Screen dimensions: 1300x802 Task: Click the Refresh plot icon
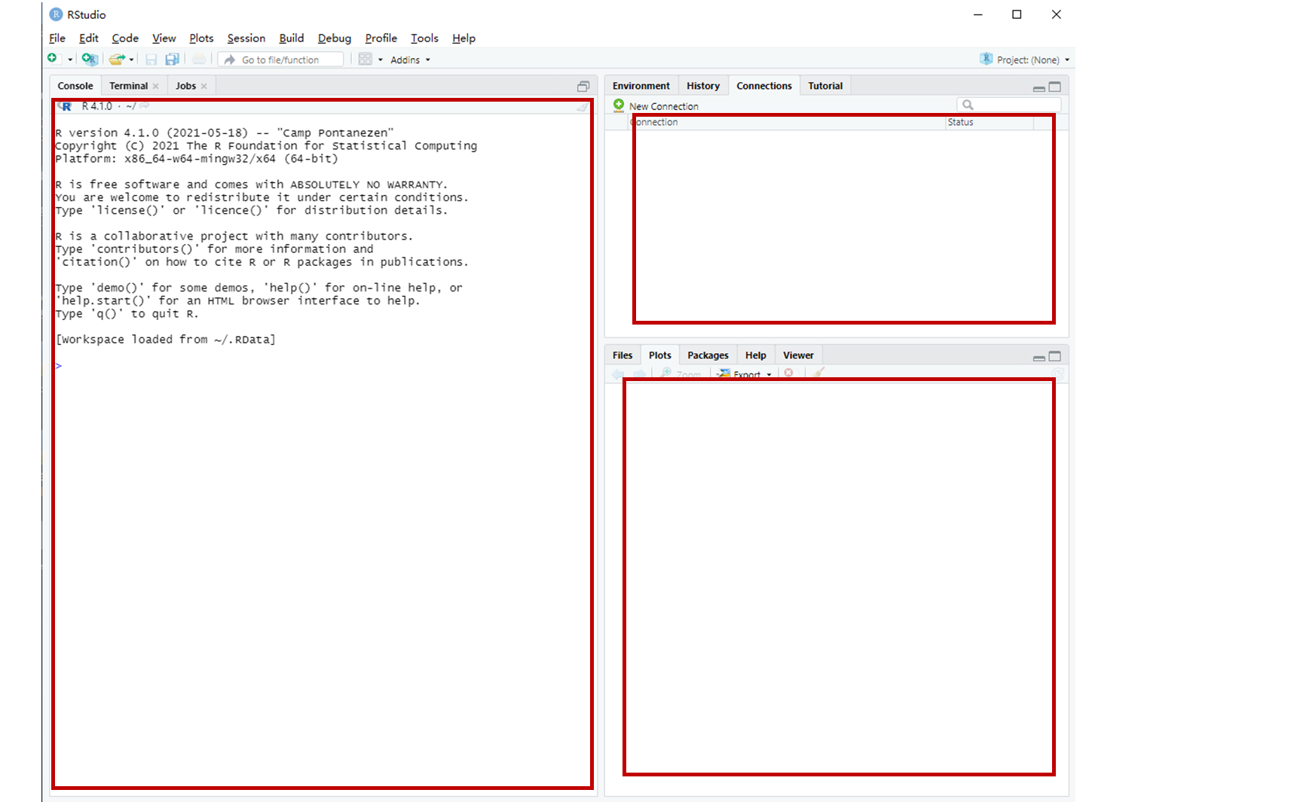[x=1058, y=374]
